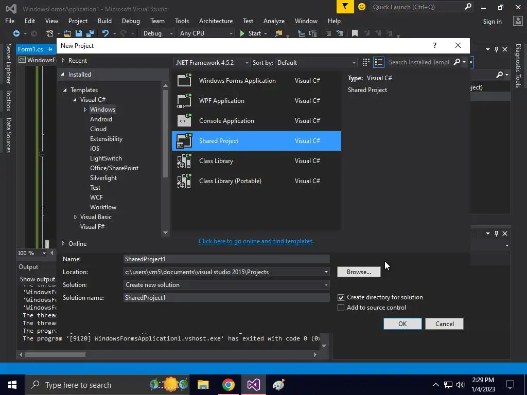Open the Architecture menu
Viewport: 527px width, 395px height.
(x=216, y=21)
